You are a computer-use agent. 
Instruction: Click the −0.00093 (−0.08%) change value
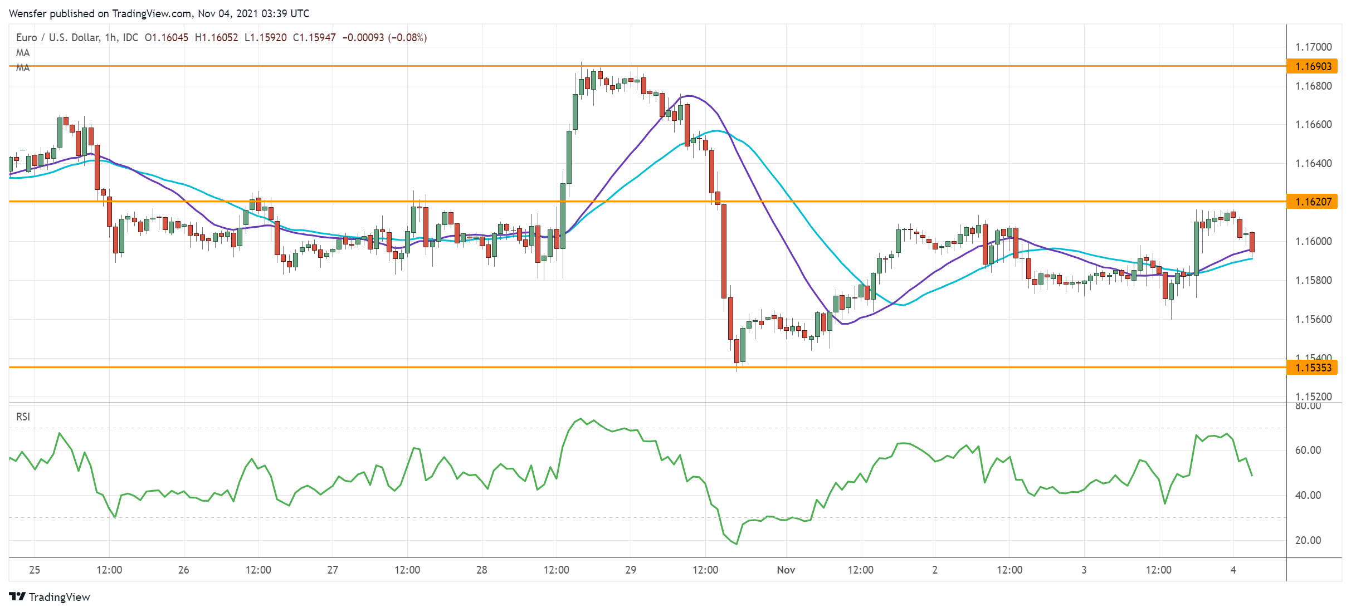coord(384,37)
